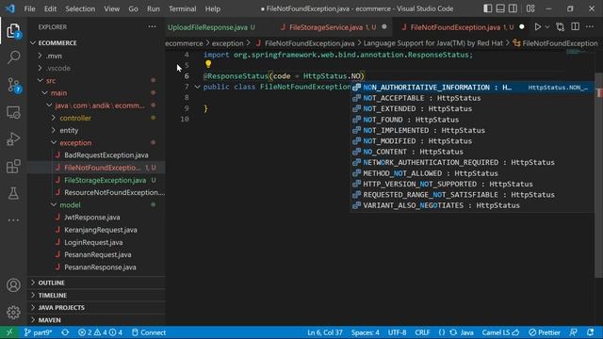Click the Ln 6, Col 37 cursor position
Viewport: 603px width, 339px height.
pos(324,332)
